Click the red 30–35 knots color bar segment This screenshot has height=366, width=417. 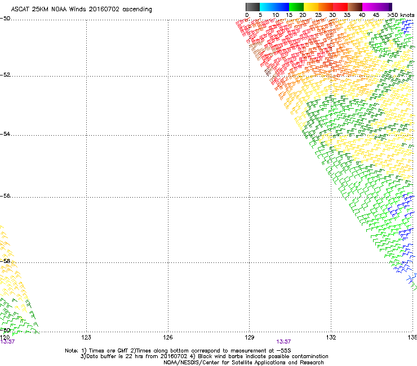(340, 7)
